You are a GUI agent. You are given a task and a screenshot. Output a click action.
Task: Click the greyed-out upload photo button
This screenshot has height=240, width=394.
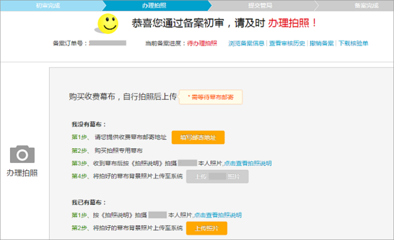pos(217,177)
